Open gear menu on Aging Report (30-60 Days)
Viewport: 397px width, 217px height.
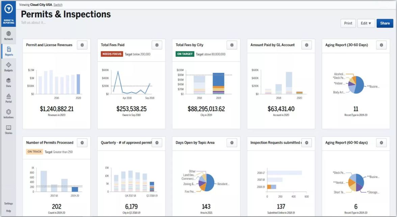pyautogui.click(x=381, y=45)
